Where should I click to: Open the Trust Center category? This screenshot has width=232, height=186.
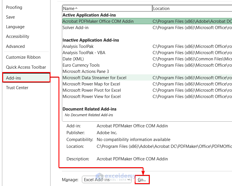click(x=17, y=88)
